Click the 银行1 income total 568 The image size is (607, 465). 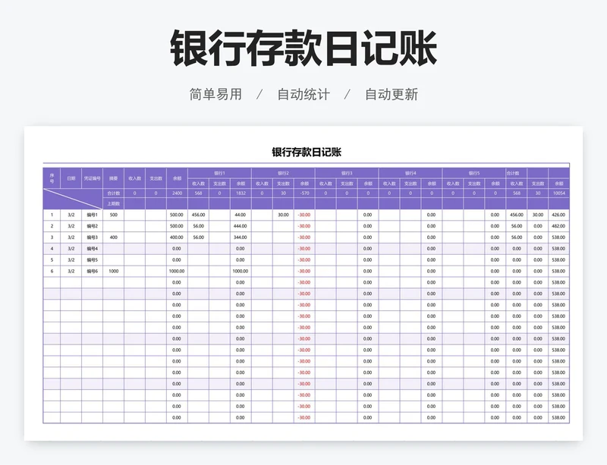(198, 193)
